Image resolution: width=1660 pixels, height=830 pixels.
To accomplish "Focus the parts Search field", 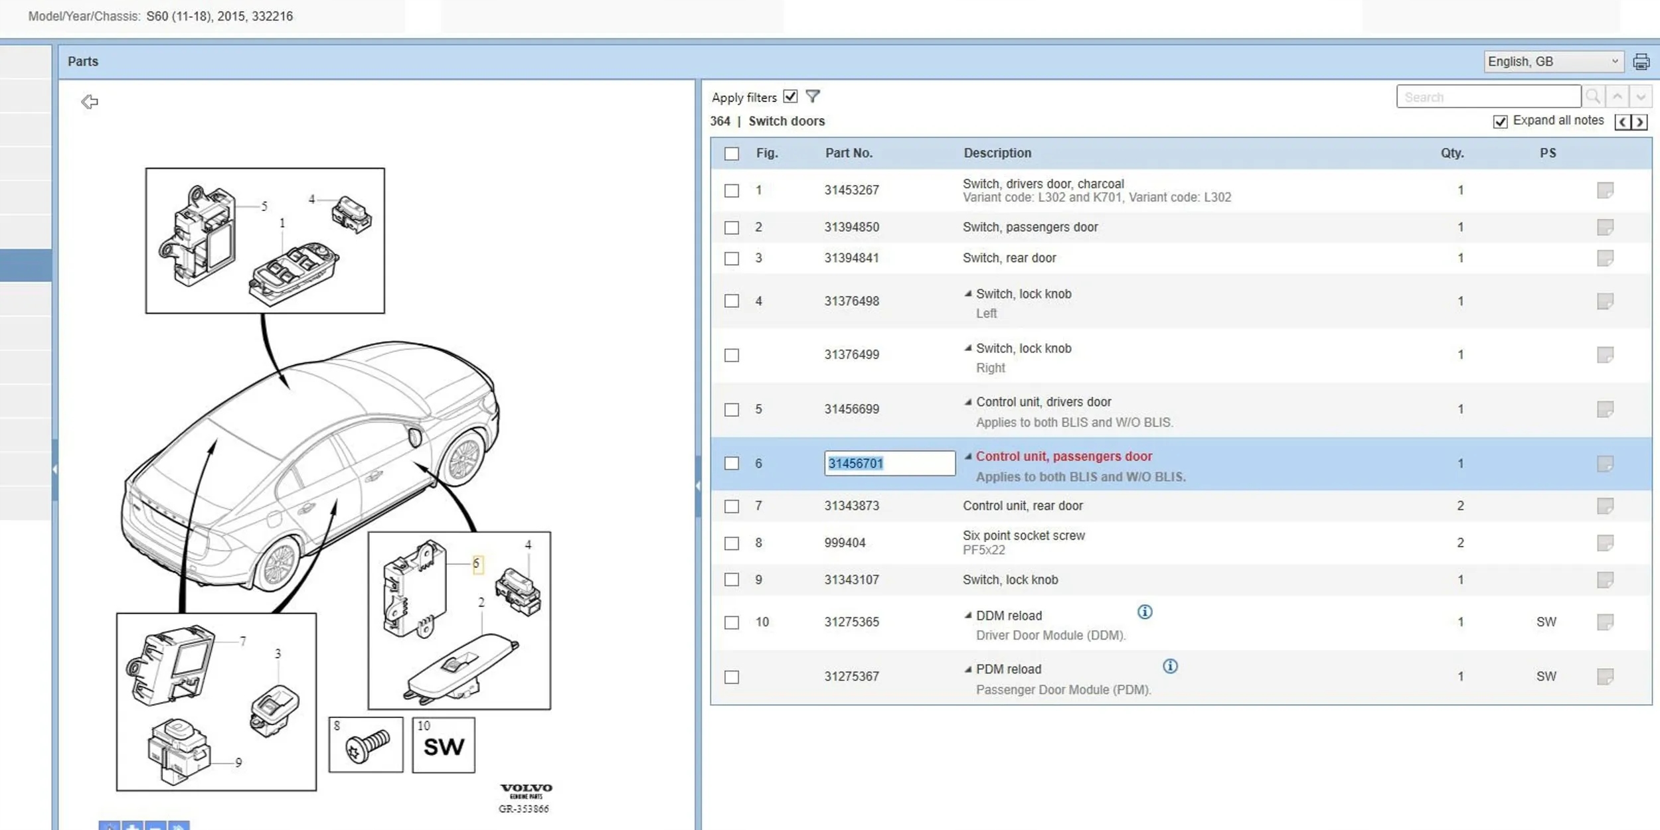I will [x=1487, y=97].
